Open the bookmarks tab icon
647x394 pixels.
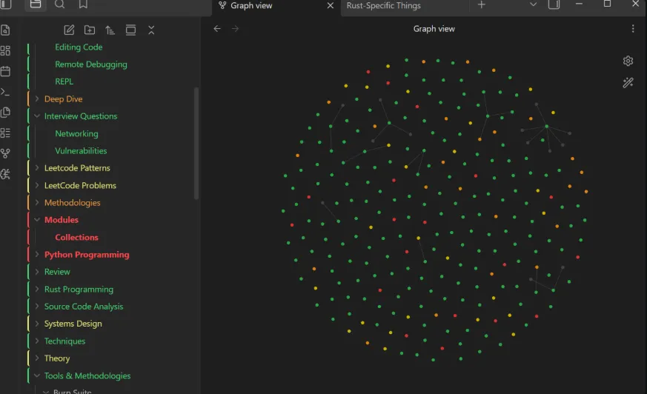pyautogui.click(x=83, y=4)
